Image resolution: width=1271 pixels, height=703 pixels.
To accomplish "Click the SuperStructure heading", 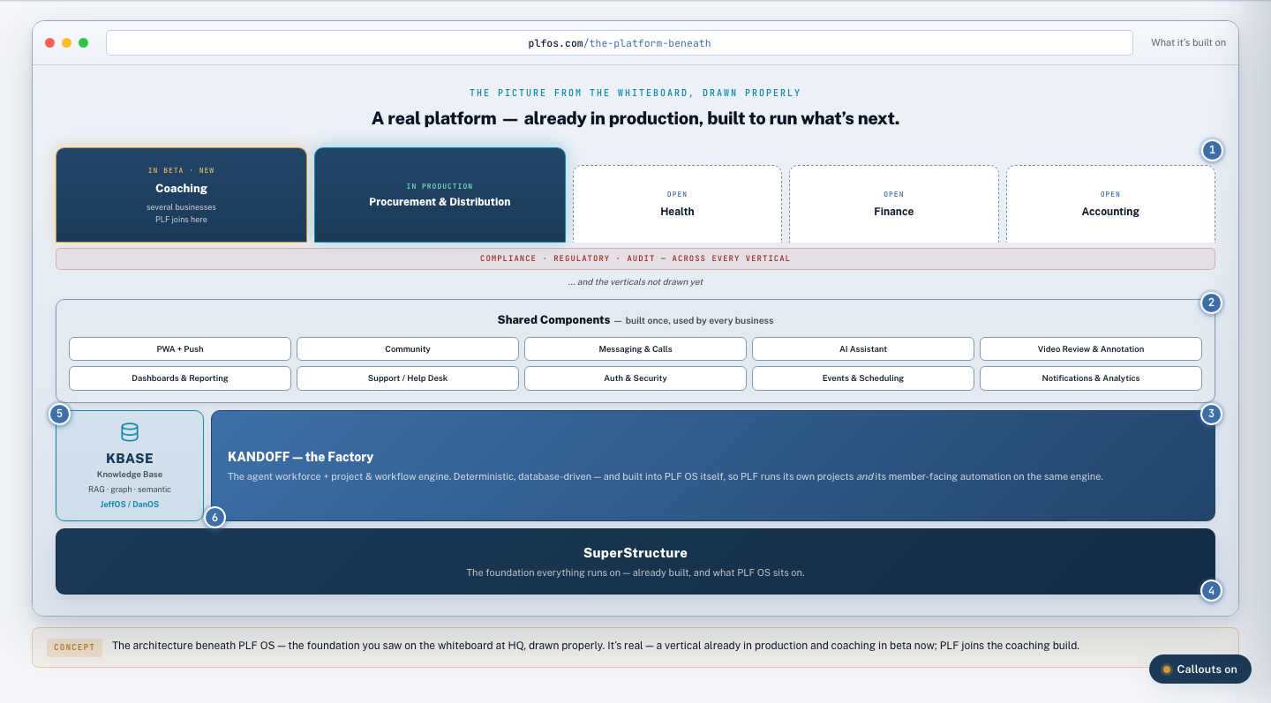I will coord(635,553).
